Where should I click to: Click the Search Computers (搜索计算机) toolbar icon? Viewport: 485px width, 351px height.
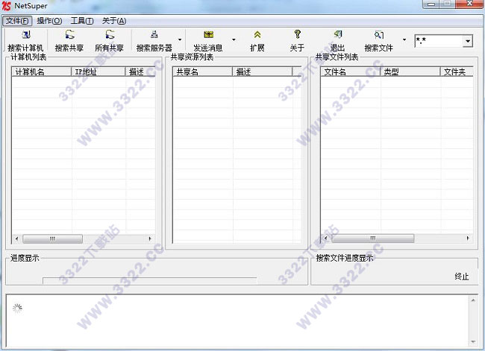point(26,34)
